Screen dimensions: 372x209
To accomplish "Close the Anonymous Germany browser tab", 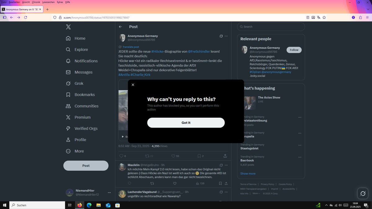I will point(40,9).
